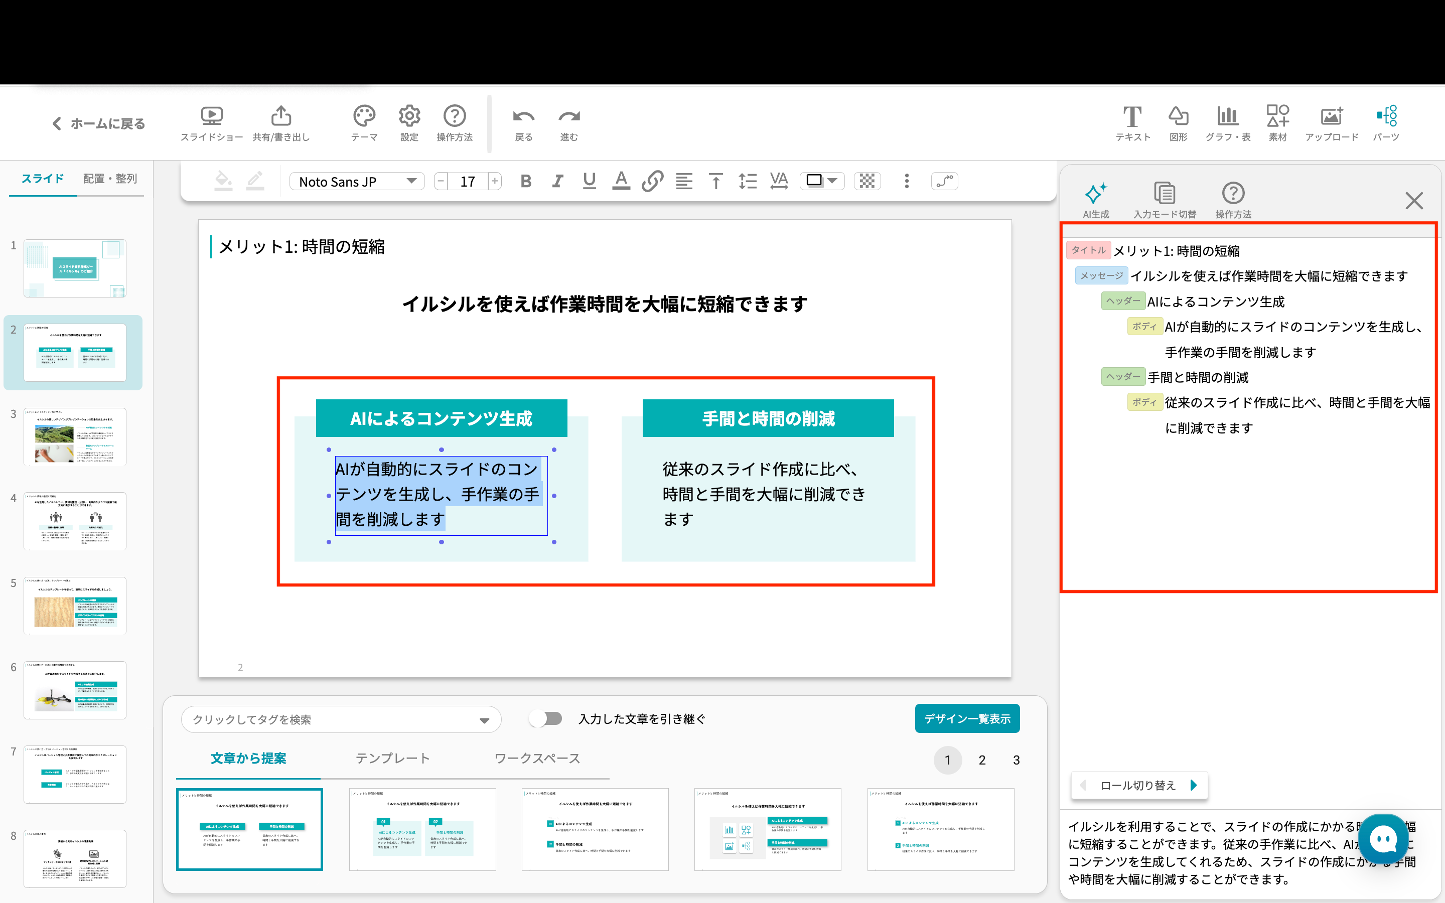Select slide 3 thumbnail
Viewport: 1445px width, 903px height.
75,436
